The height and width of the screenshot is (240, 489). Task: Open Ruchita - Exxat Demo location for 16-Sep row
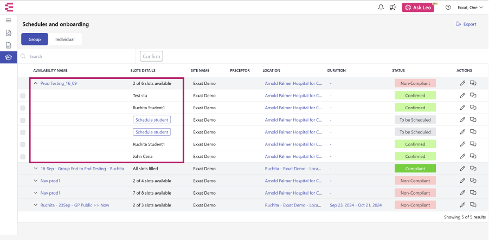coord(293,169)
